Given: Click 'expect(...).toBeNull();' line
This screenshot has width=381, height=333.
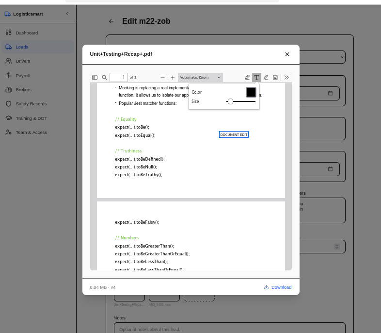Looking at the screenshot, I should (x=136, y=167).
